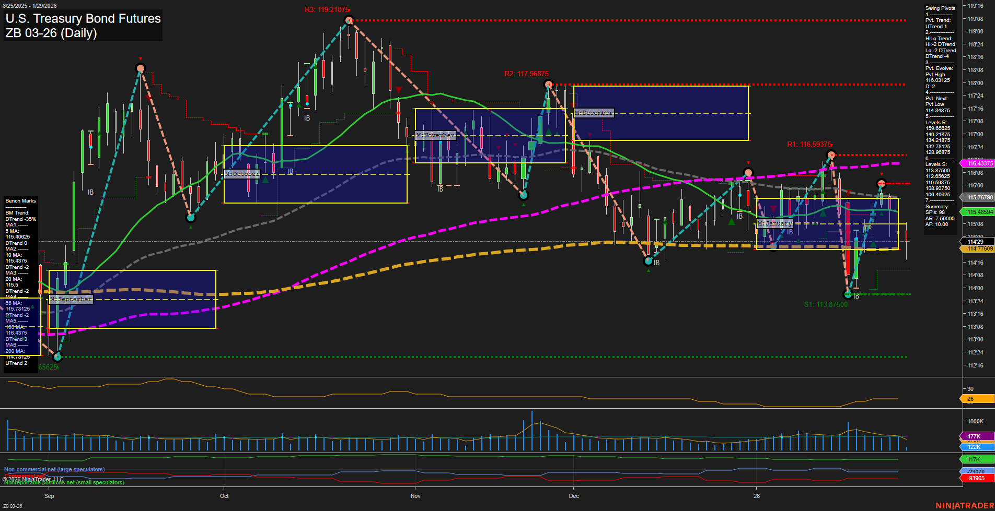Select the ZB 03-26 chart tab
Viewport: 995px width, 511px height.
pyautogui.click(x=13, y=506)
